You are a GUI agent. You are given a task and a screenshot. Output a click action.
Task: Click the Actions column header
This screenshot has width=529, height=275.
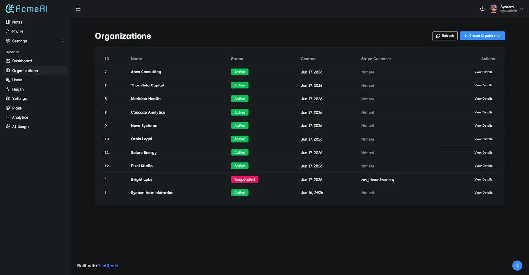(488, 59)
